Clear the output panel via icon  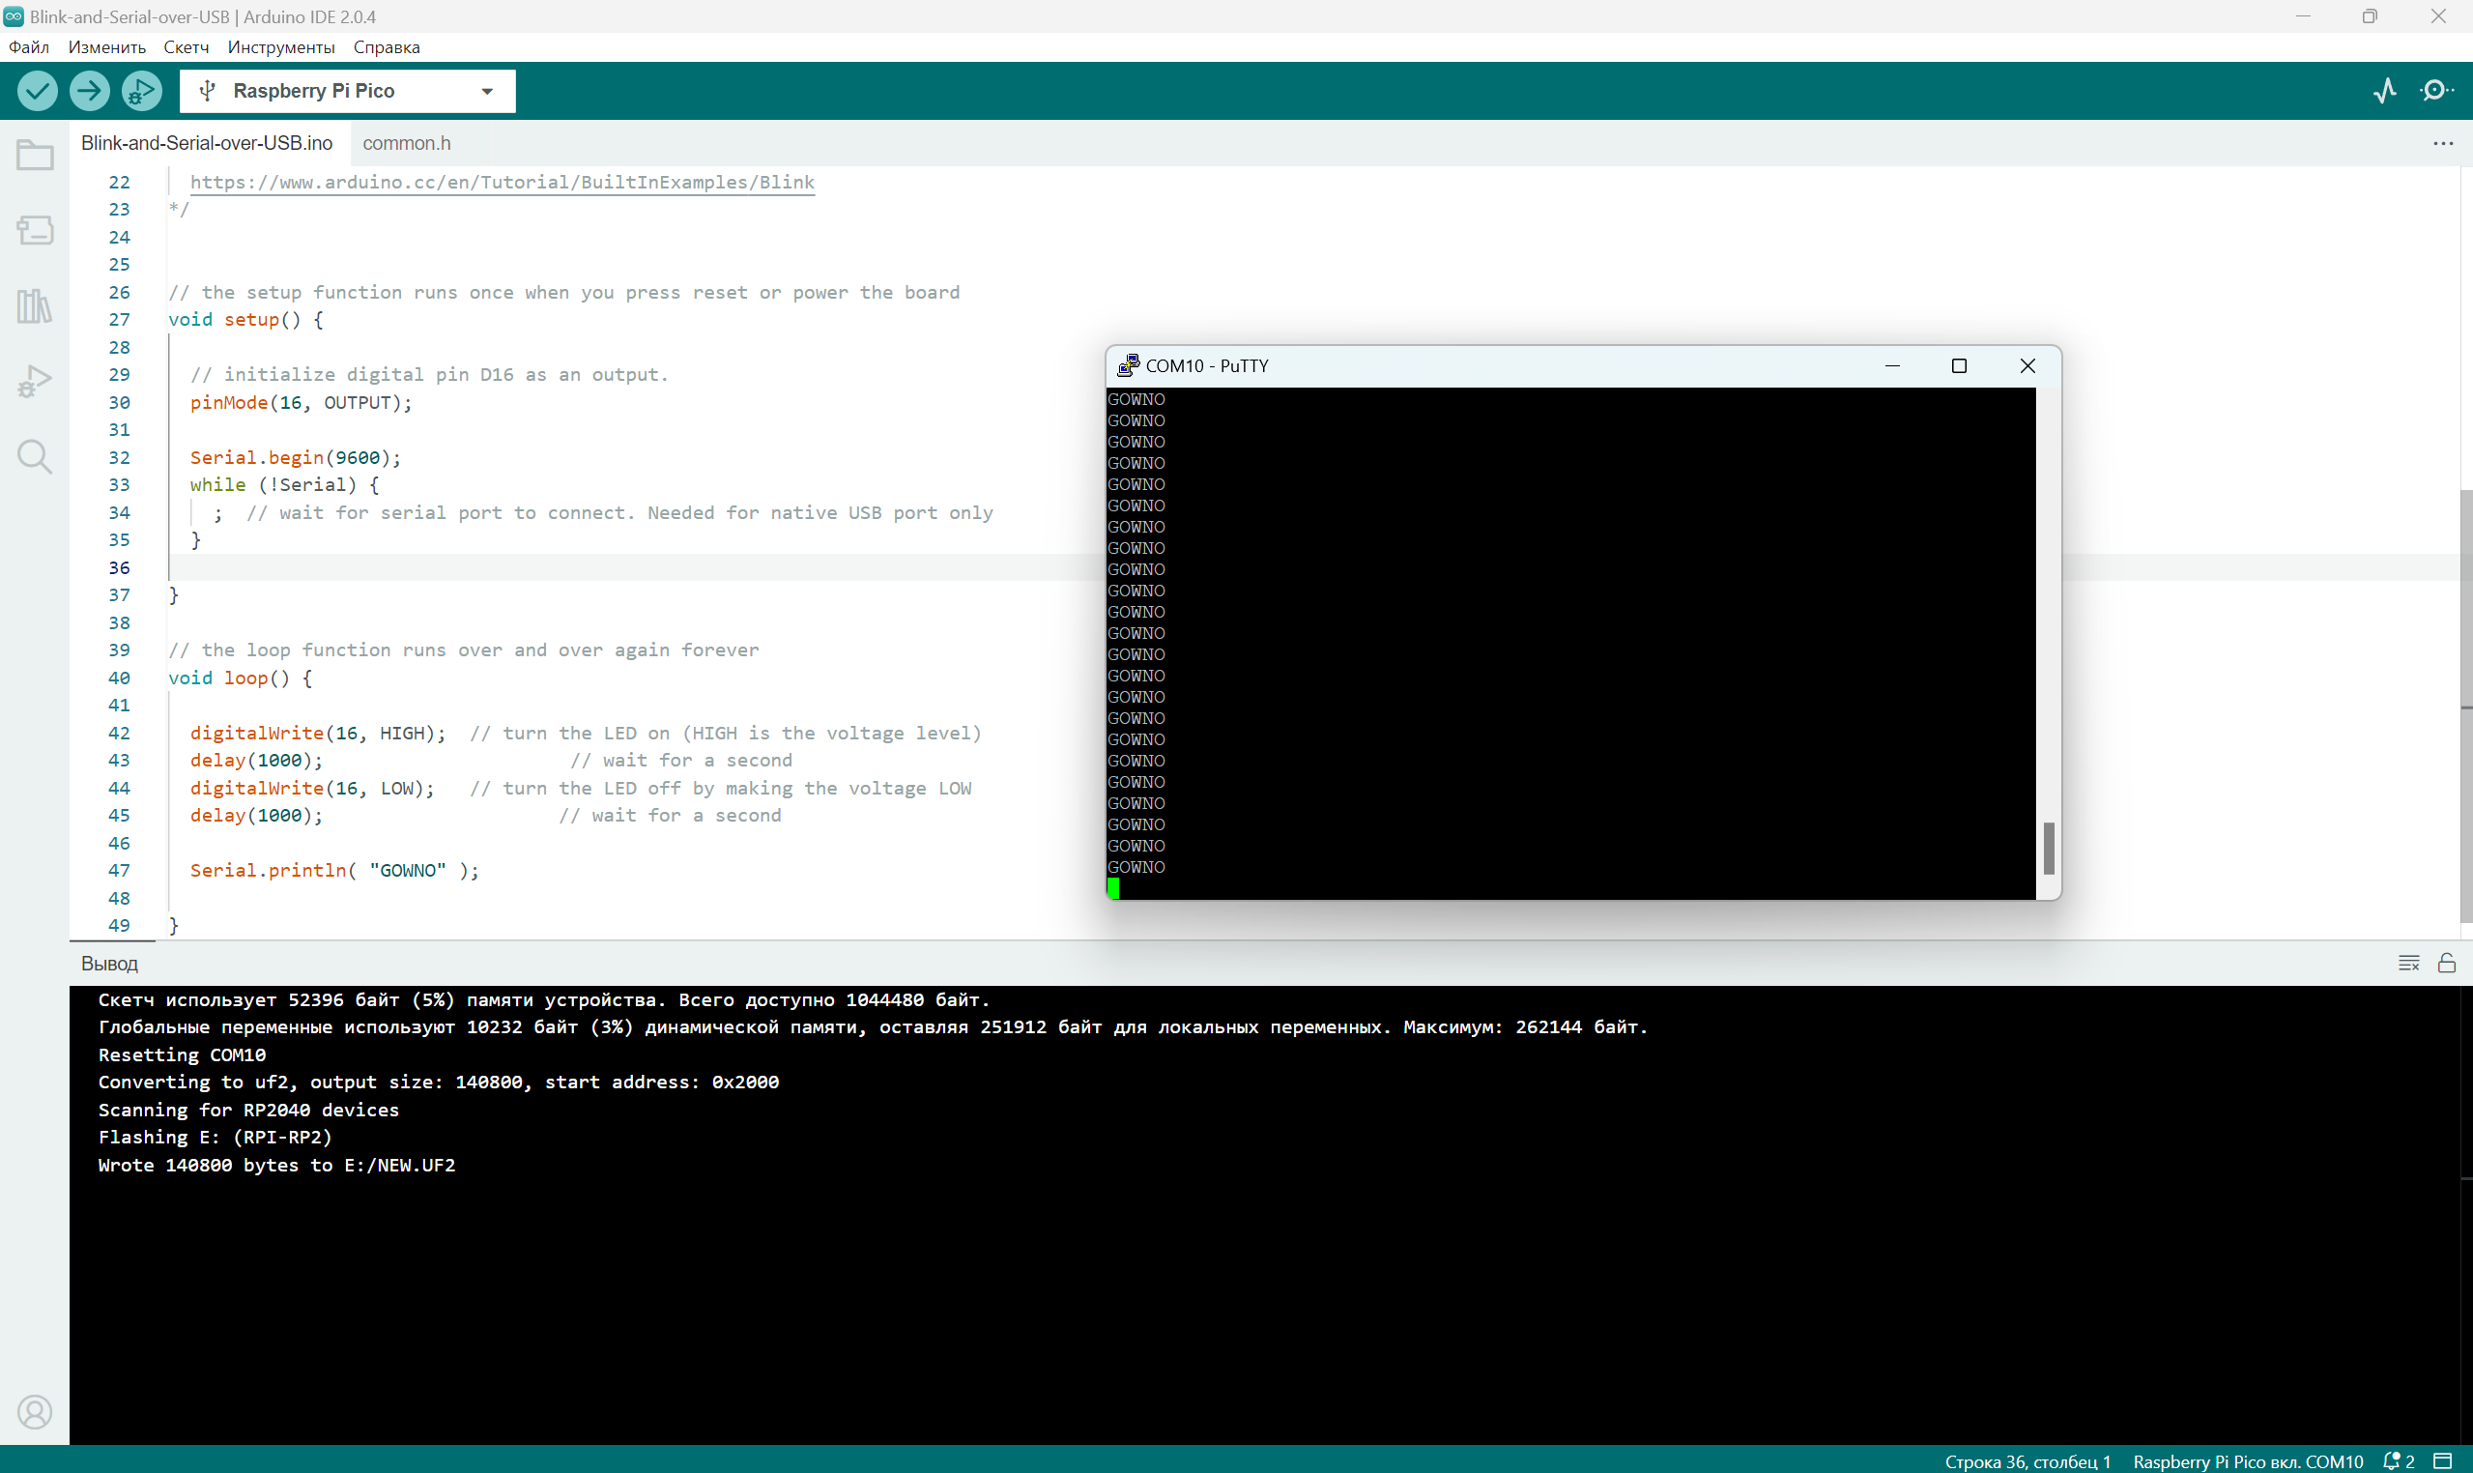click(2408, 963)
